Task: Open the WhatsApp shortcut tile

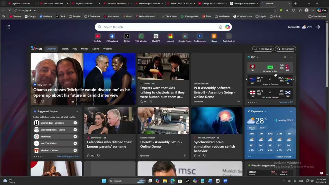Action: click(141, 38)
